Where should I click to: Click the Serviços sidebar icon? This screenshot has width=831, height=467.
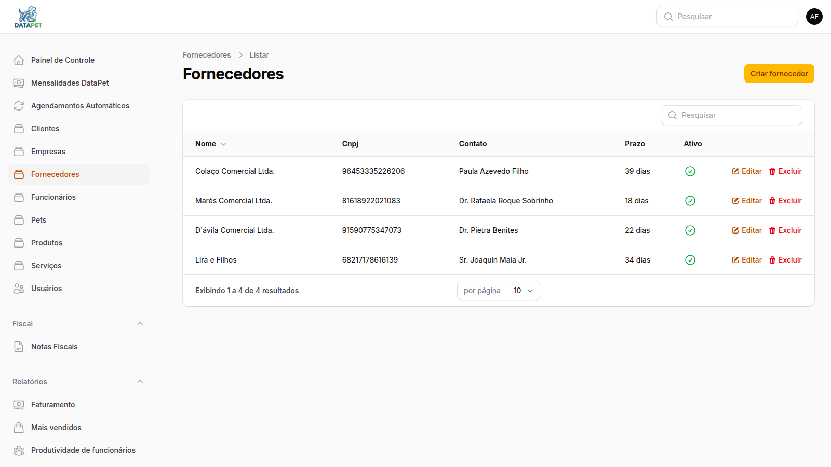pyautogui.click(x=19, y=266)
